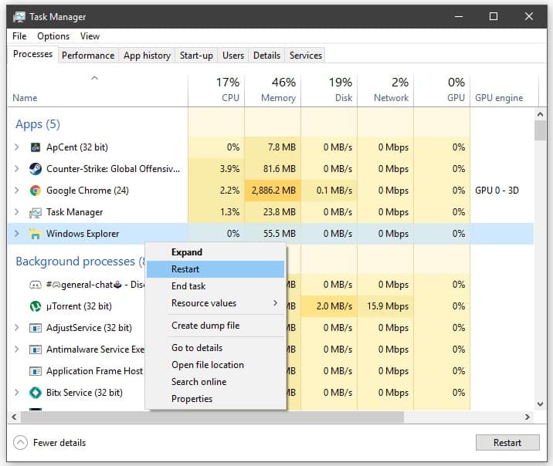Image resolution: width=553 pixels, height=466 pixels.
Task: Expand the Windows Explorer process group
Action: click(x=16, y=233)
